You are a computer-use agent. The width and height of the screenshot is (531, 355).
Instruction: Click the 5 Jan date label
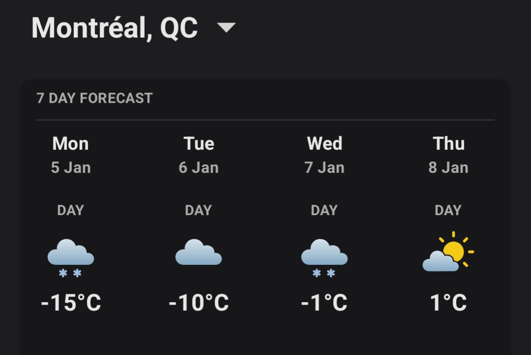tap(71, 167)
